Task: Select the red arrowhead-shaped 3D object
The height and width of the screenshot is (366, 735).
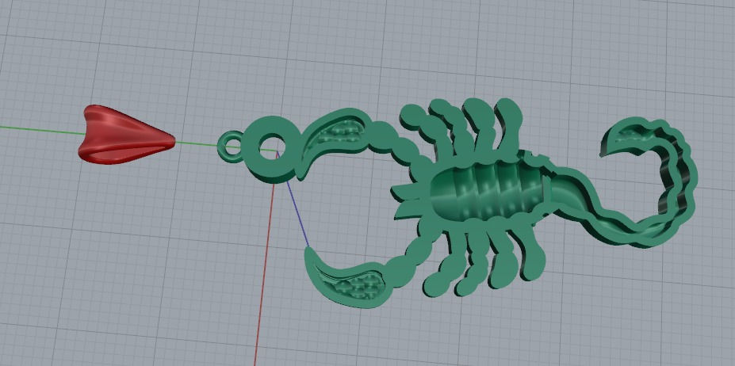Action: (x=125, y=135)
